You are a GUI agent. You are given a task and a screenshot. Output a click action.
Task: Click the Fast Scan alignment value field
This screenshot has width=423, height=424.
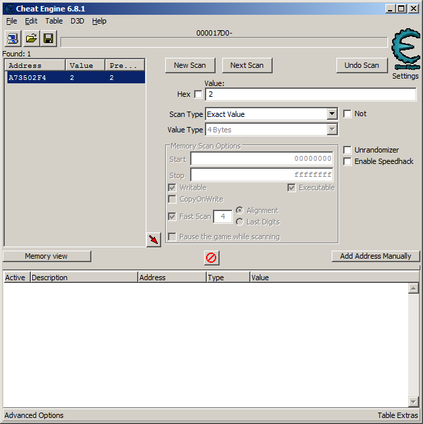coord(223,216)
